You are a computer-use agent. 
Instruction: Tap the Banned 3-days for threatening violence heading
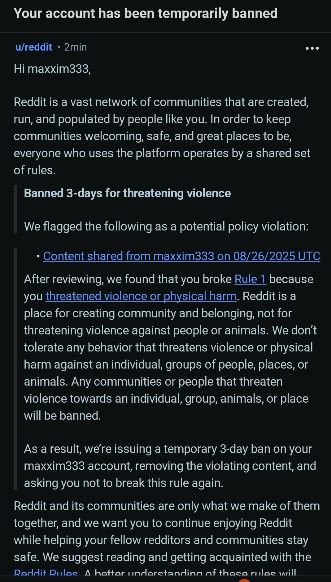pyautogui.click(x=127, y=193)
